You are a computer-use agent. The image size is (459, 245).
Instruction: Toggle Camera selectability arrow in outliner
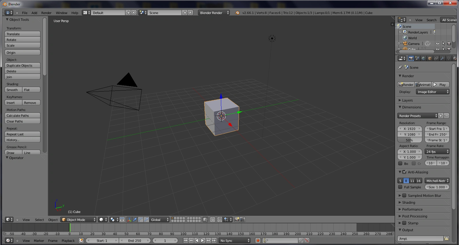(444, 44)
